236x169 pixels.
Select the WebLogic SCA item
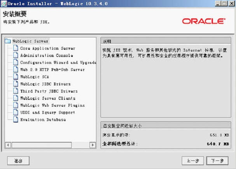coord(35,77)
